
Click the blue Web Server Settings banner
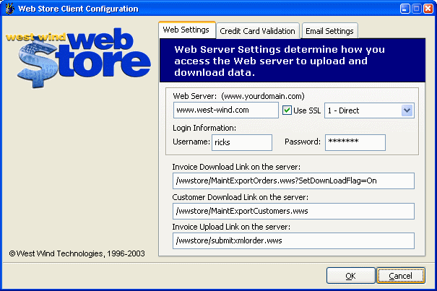293,61
